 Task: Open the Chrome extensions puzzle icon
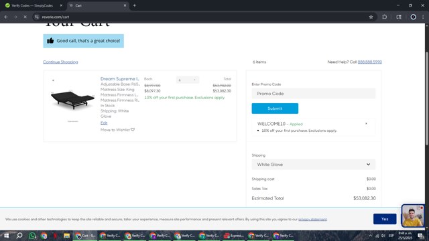(x=384, y=17)
